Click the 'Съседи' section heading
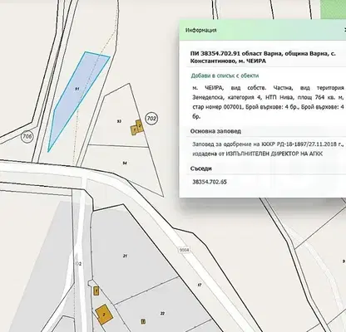346x332 pixels. [x=201, y=168]
